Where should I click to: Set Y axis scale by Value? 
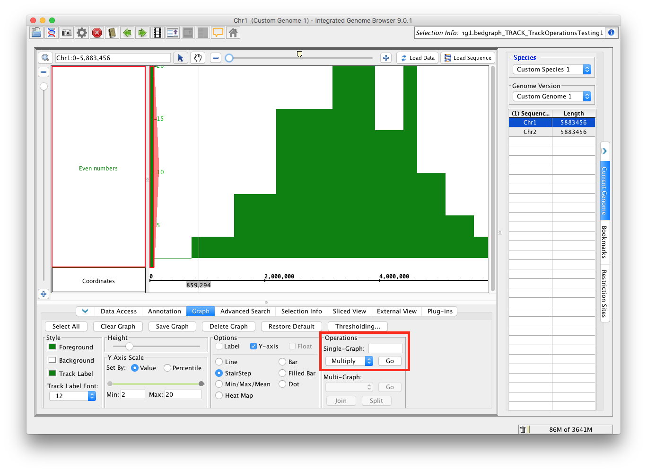(x=135, y=368)
